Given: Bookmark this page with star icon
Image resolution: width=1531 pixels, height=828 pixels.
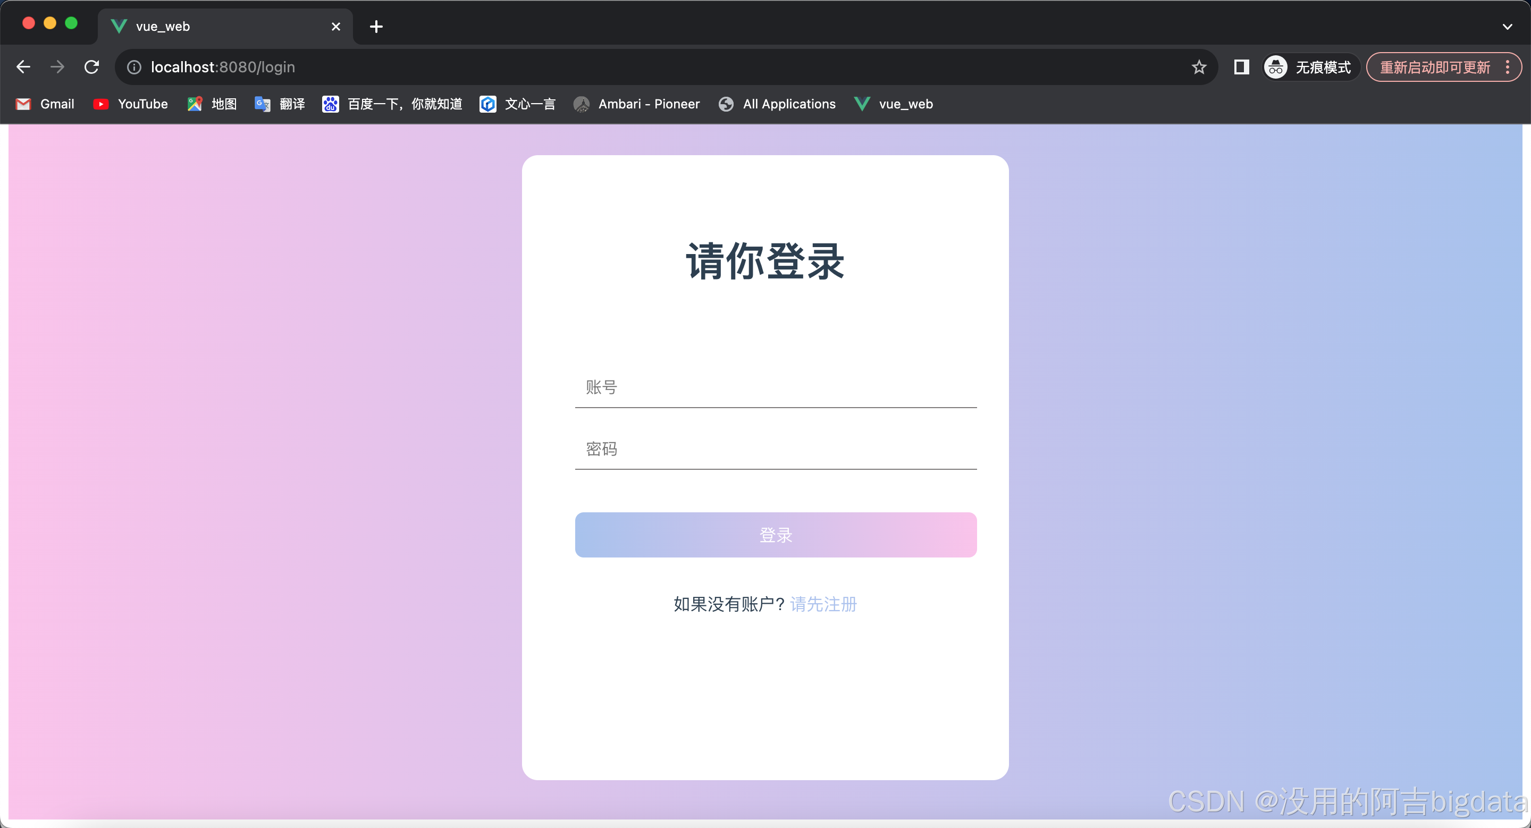Looking at the screenshot, I should (1199, 67).
